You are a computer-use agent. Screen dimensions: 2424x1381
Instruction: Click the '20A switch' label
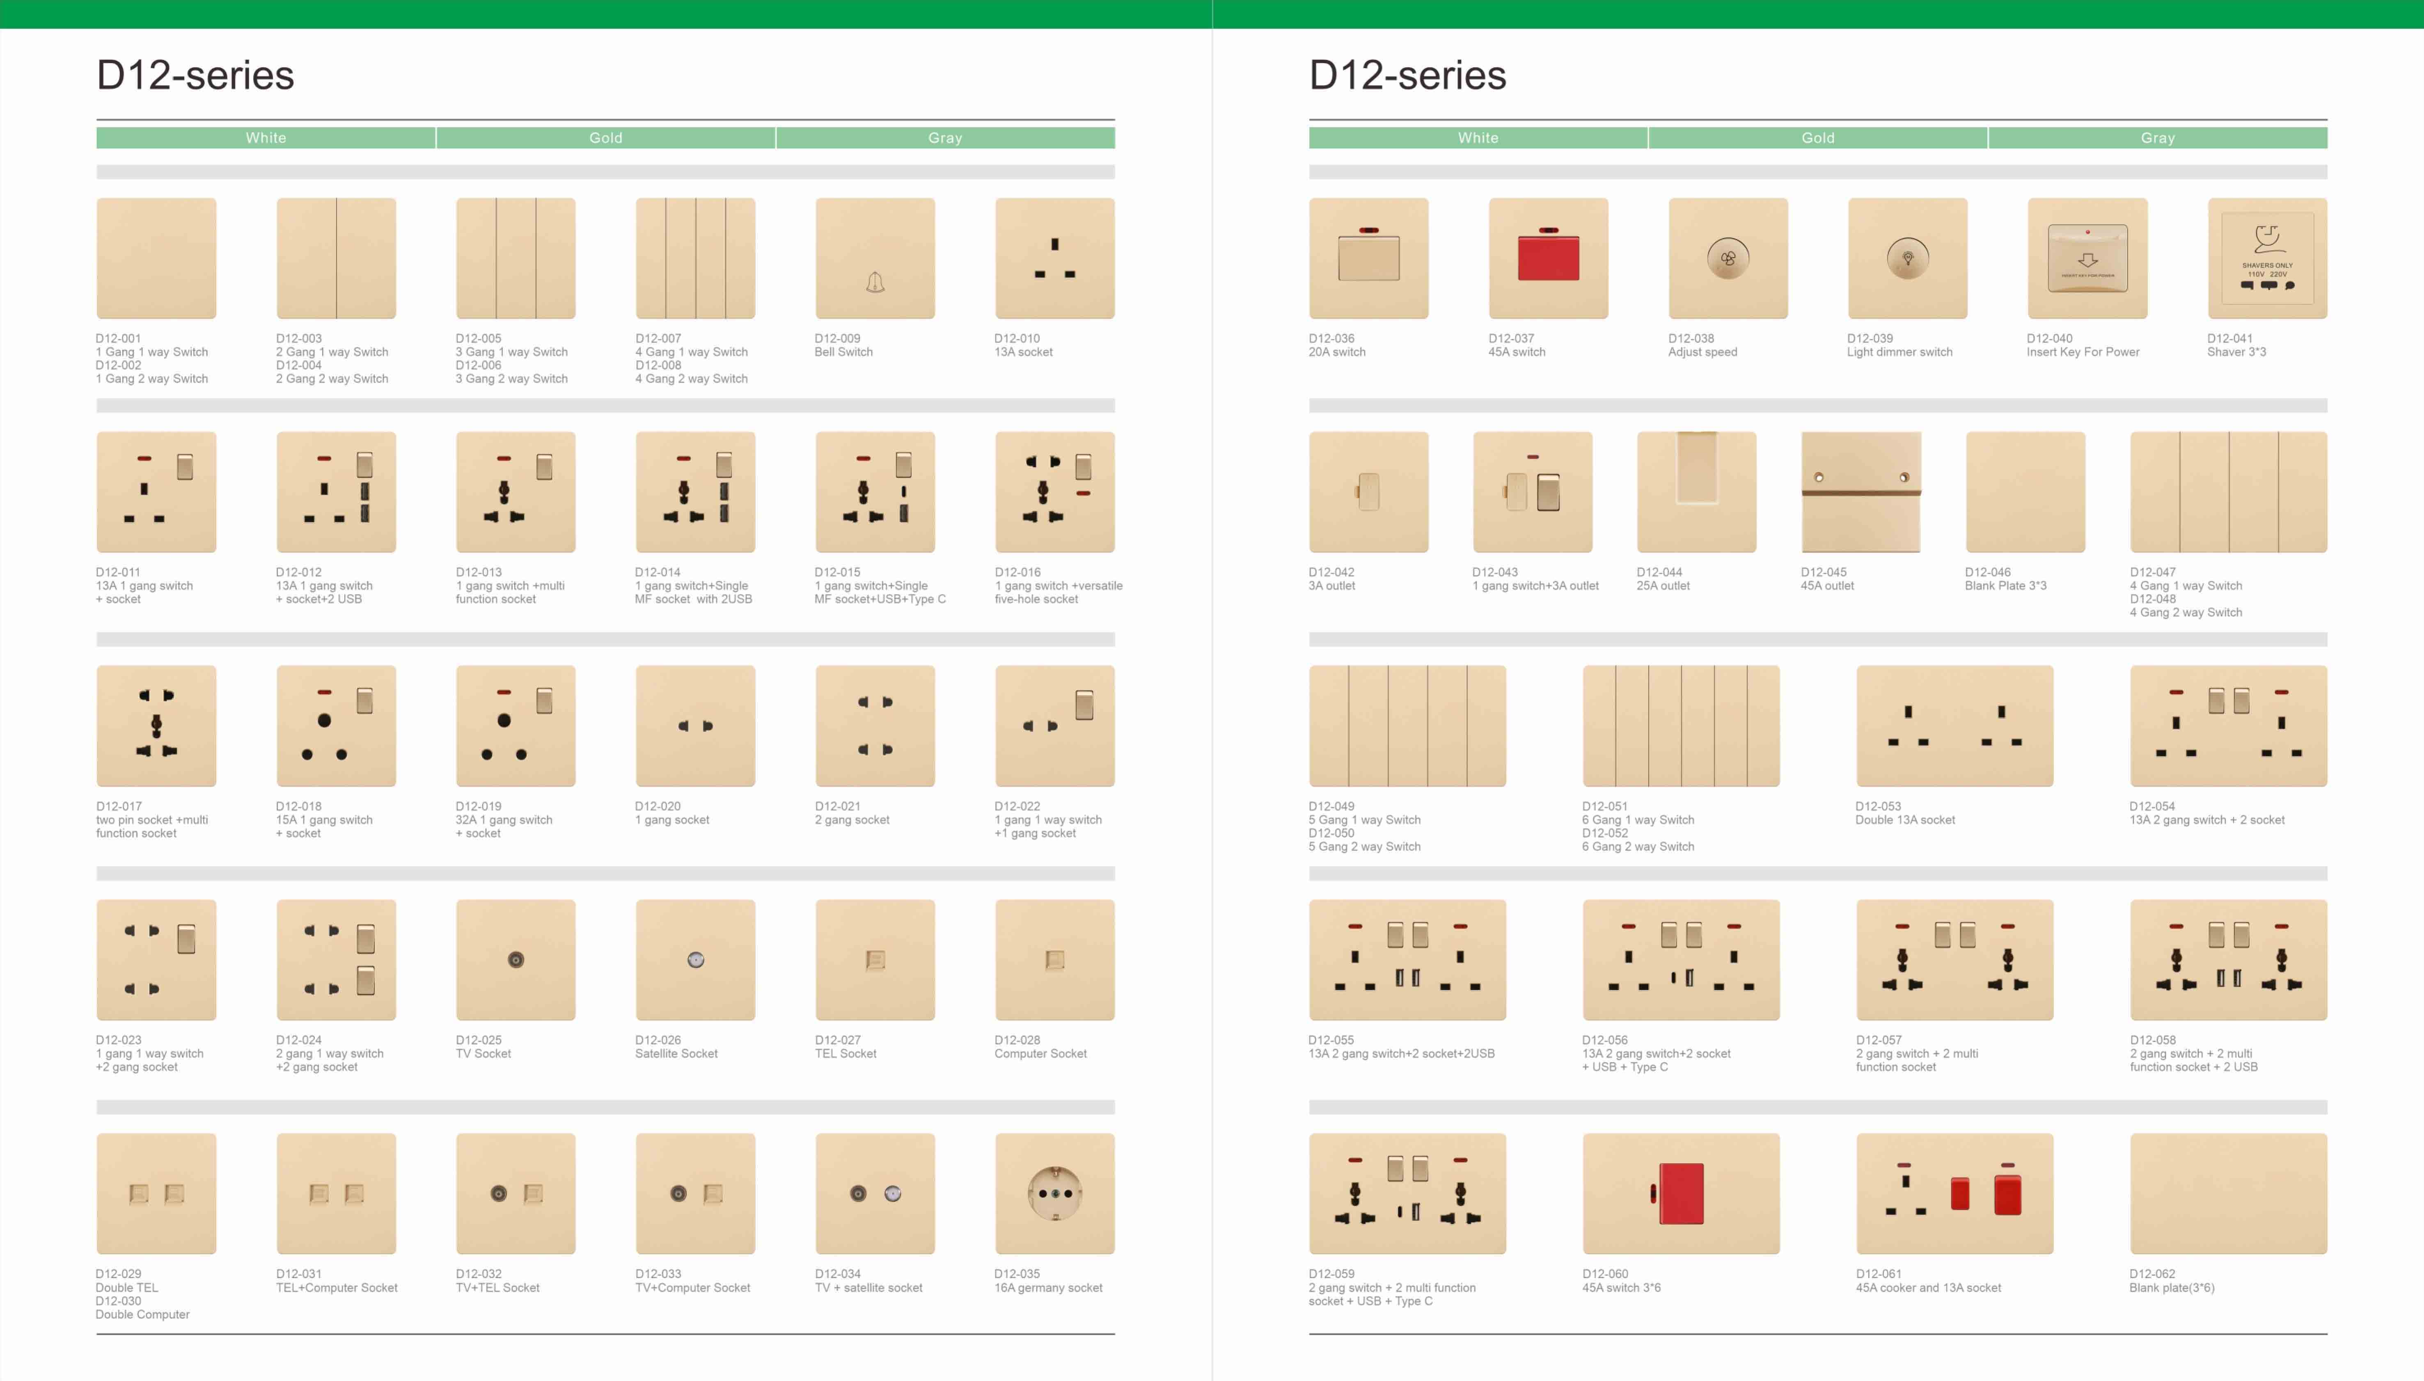coord(1337,352)
